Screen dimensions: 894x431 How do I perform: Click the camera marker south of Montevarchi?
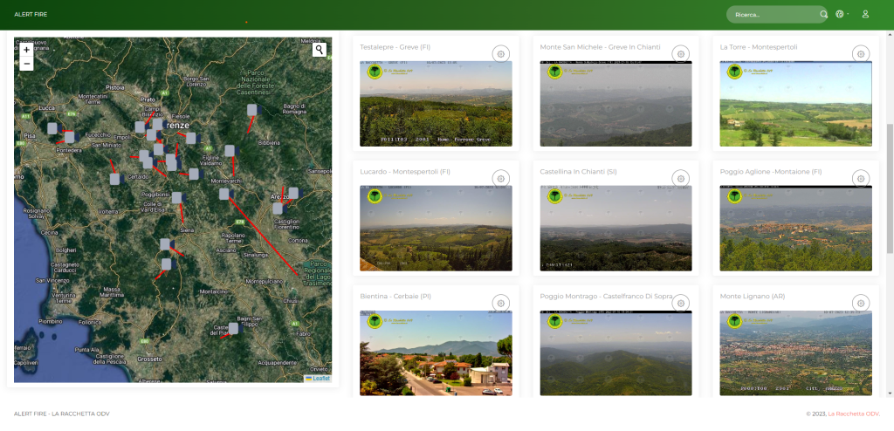click(x=224, y=194)
